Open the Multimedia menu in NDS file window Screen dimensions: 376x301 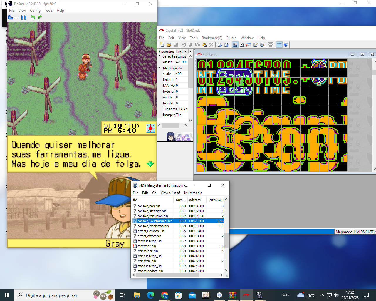(x=193, y=193)
